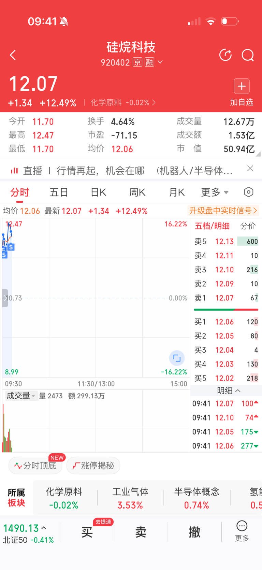Switch to 分价 tab

248,226
